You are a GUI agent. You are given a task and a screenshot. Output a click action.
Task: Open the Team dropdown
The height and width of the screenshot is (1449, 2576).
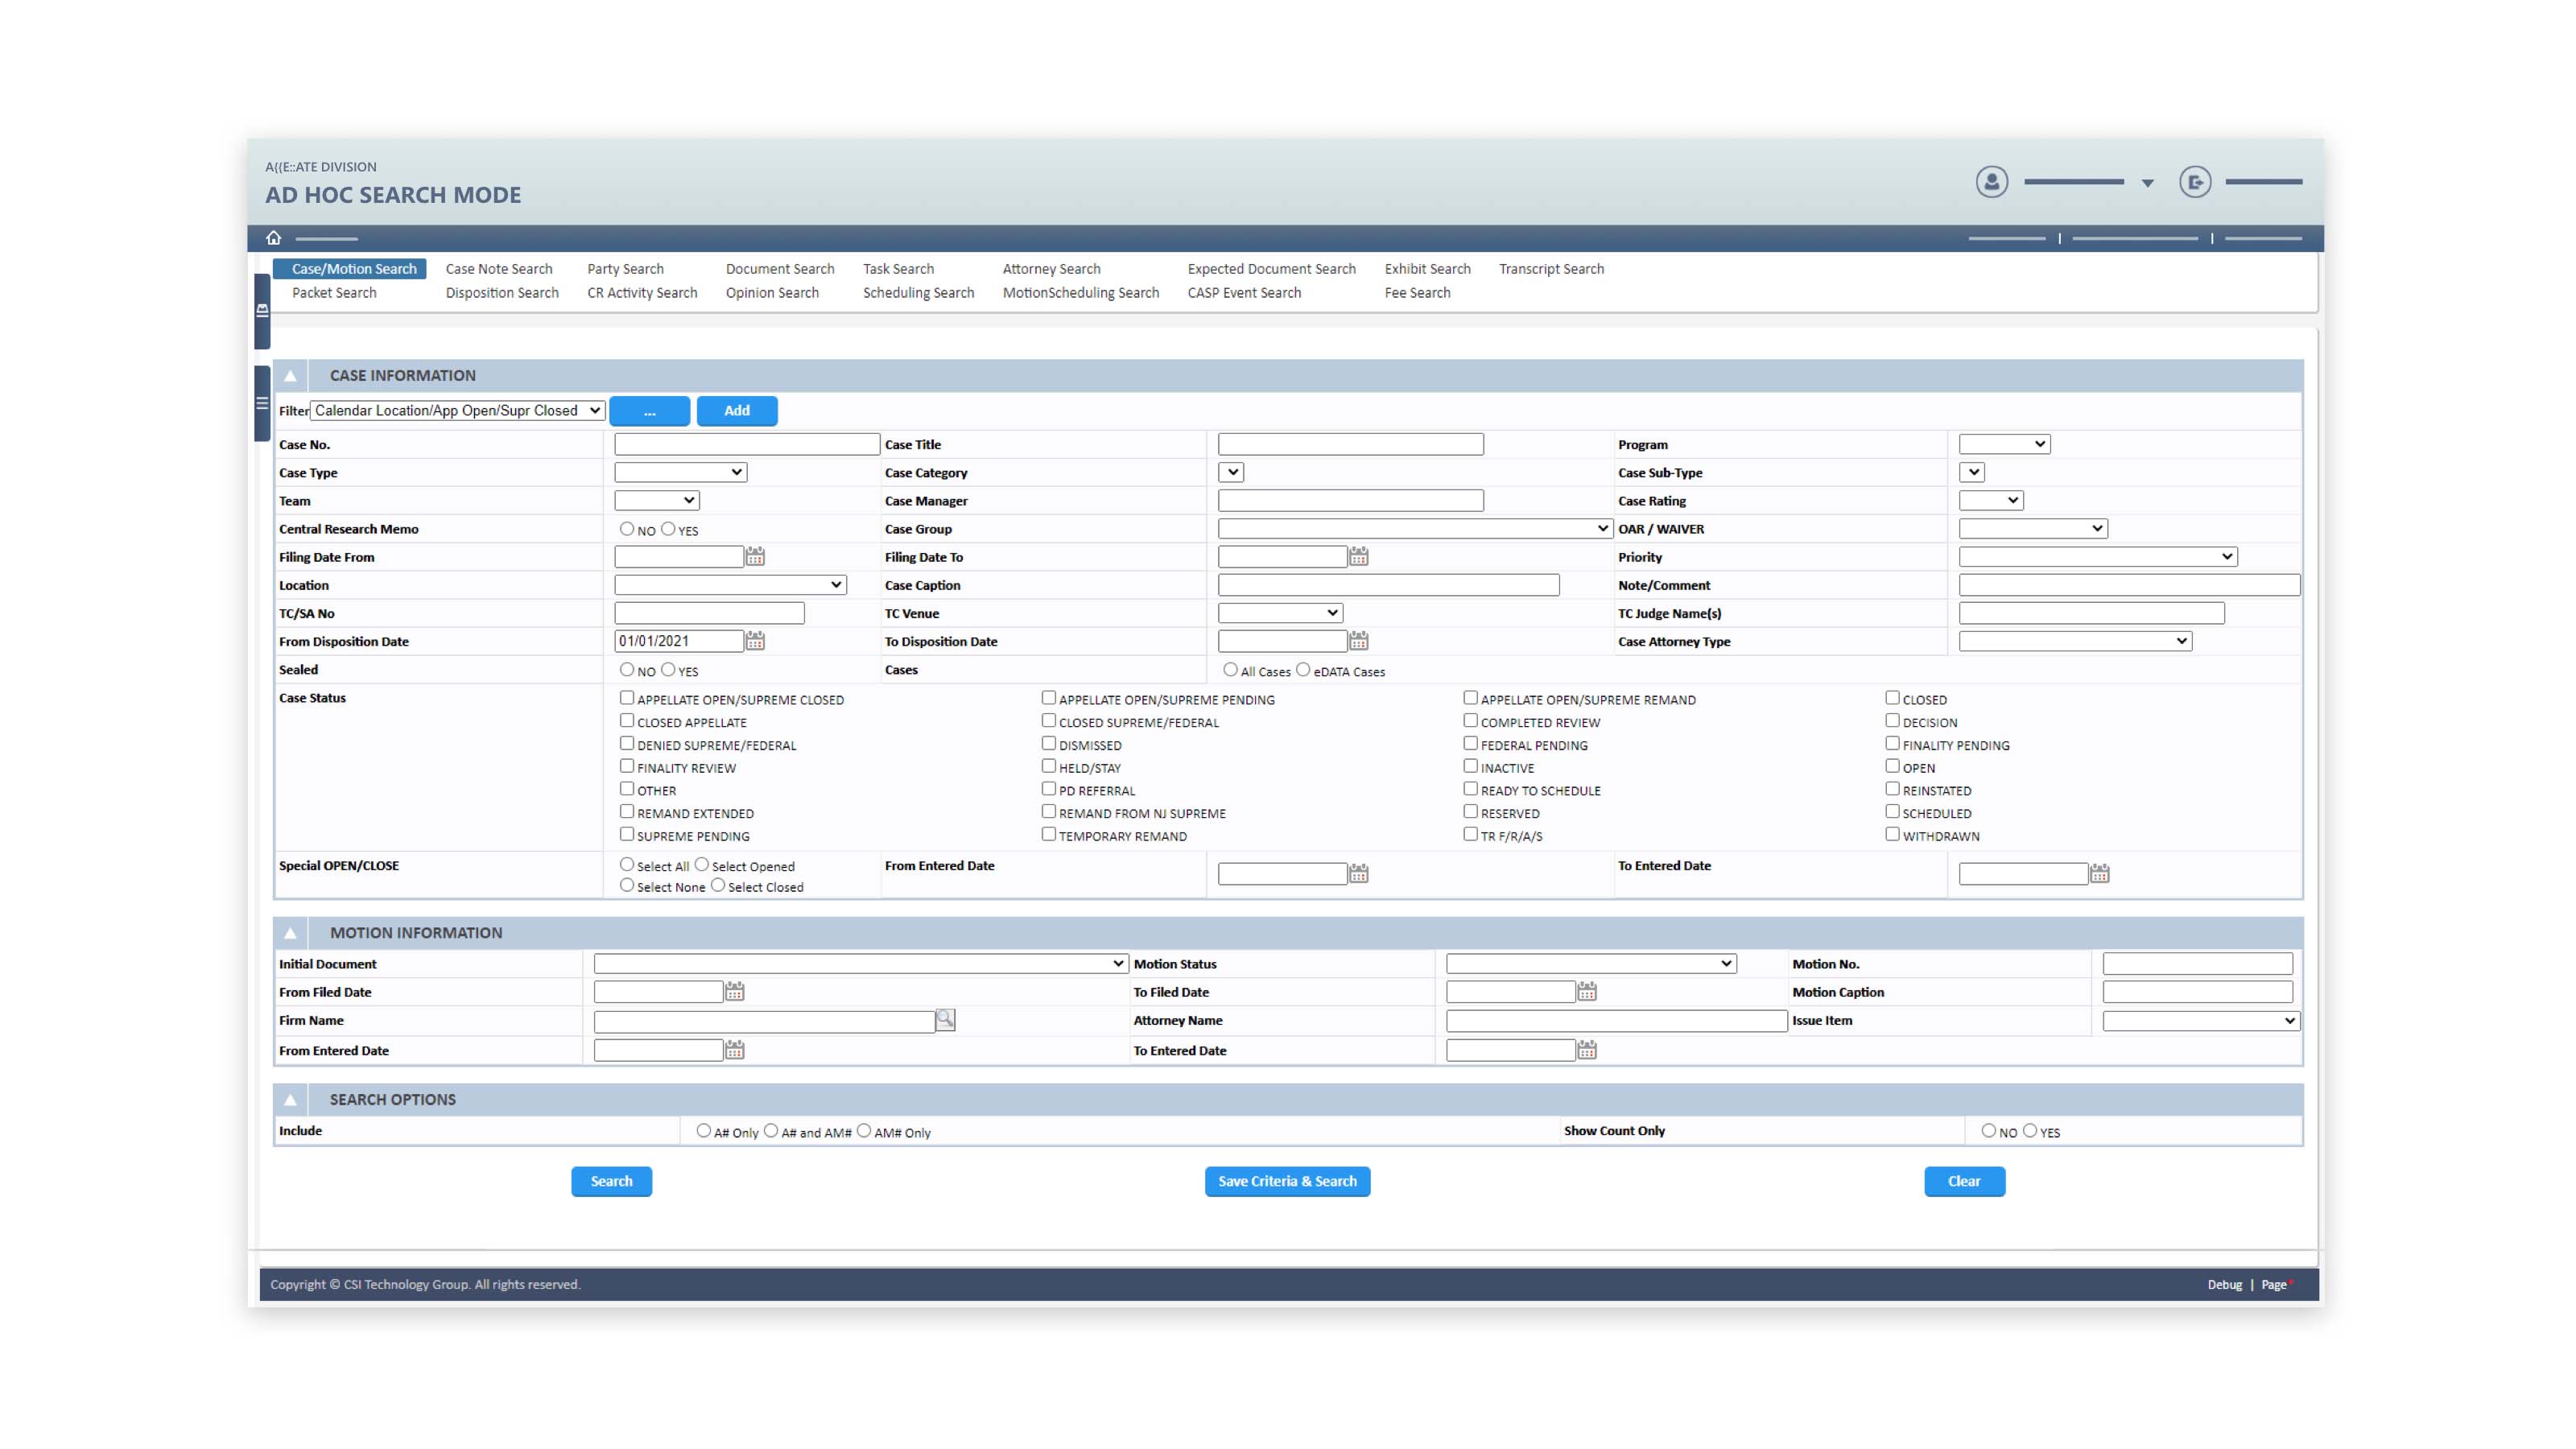656,501
